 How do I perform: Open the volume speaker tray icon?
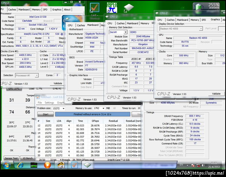click(203, 165)
